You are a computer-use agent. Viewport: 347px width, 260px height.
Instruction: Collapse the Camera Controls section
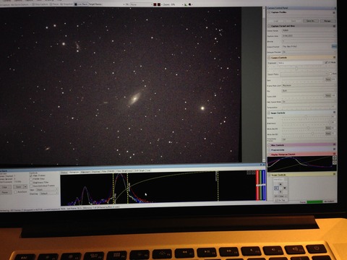tap(270, 58)
